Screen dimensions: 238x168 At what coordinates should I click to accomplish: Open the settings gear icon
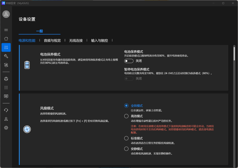tap(6, 128)
